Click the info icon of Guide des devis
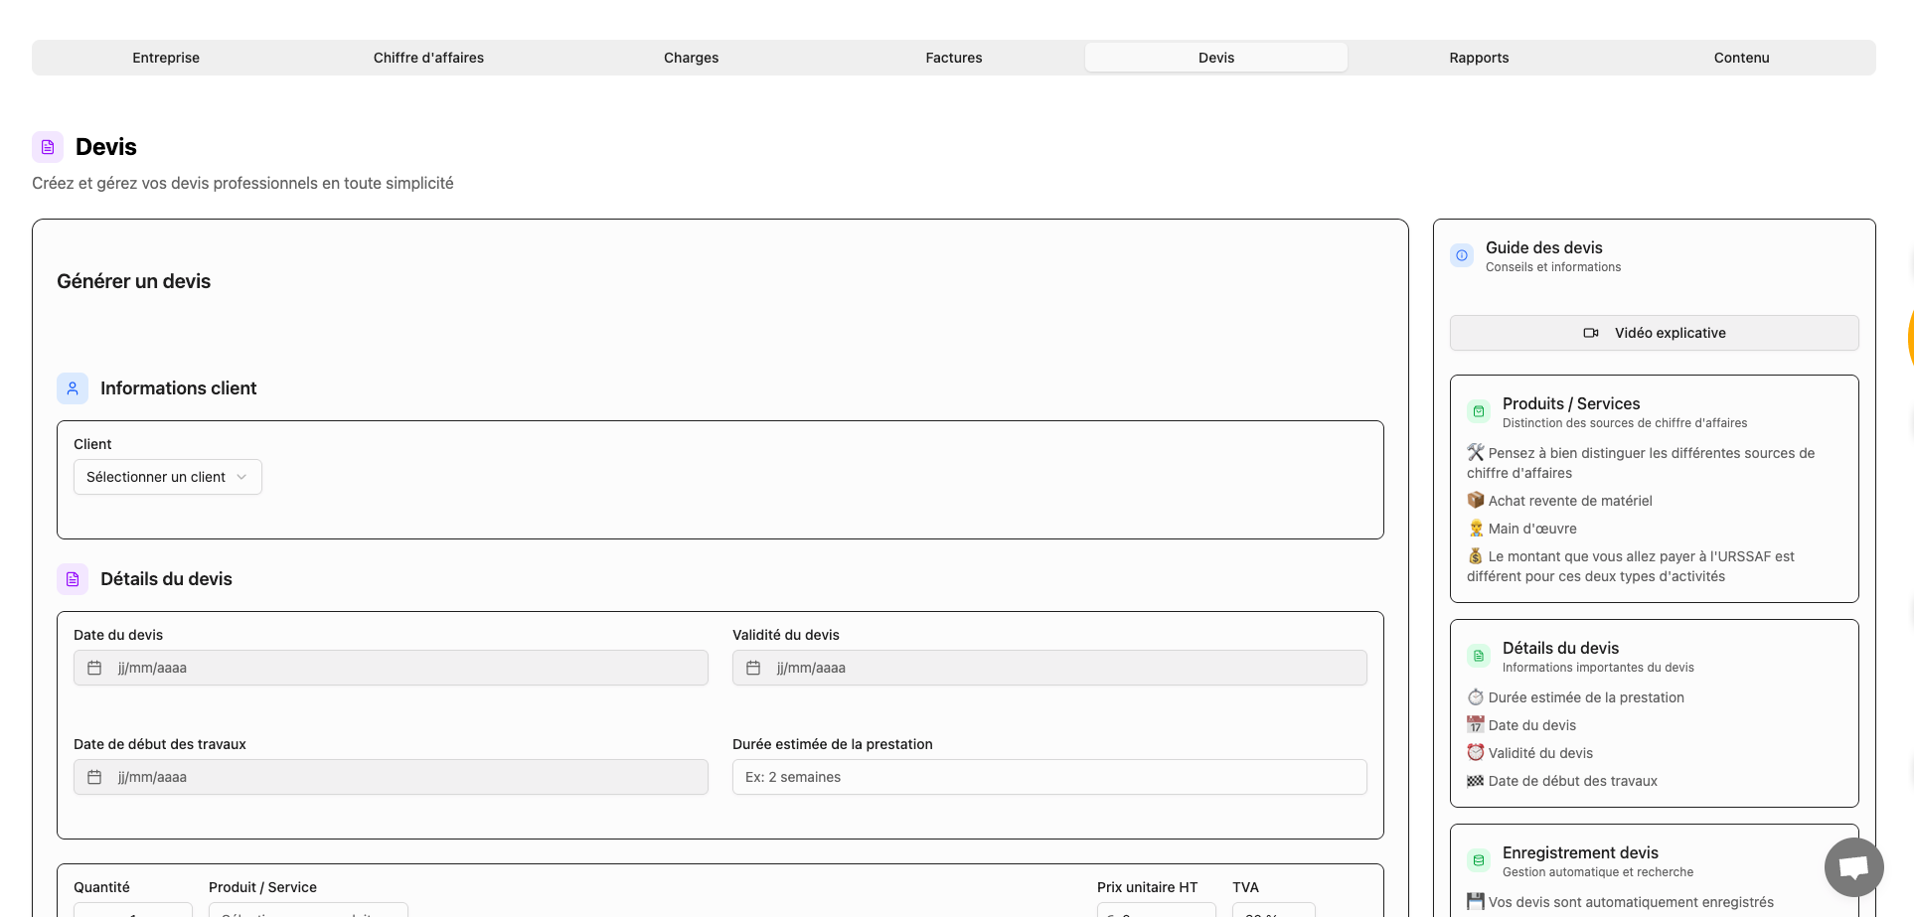Screen dimensions: 1914x917 coord(1461,255)
